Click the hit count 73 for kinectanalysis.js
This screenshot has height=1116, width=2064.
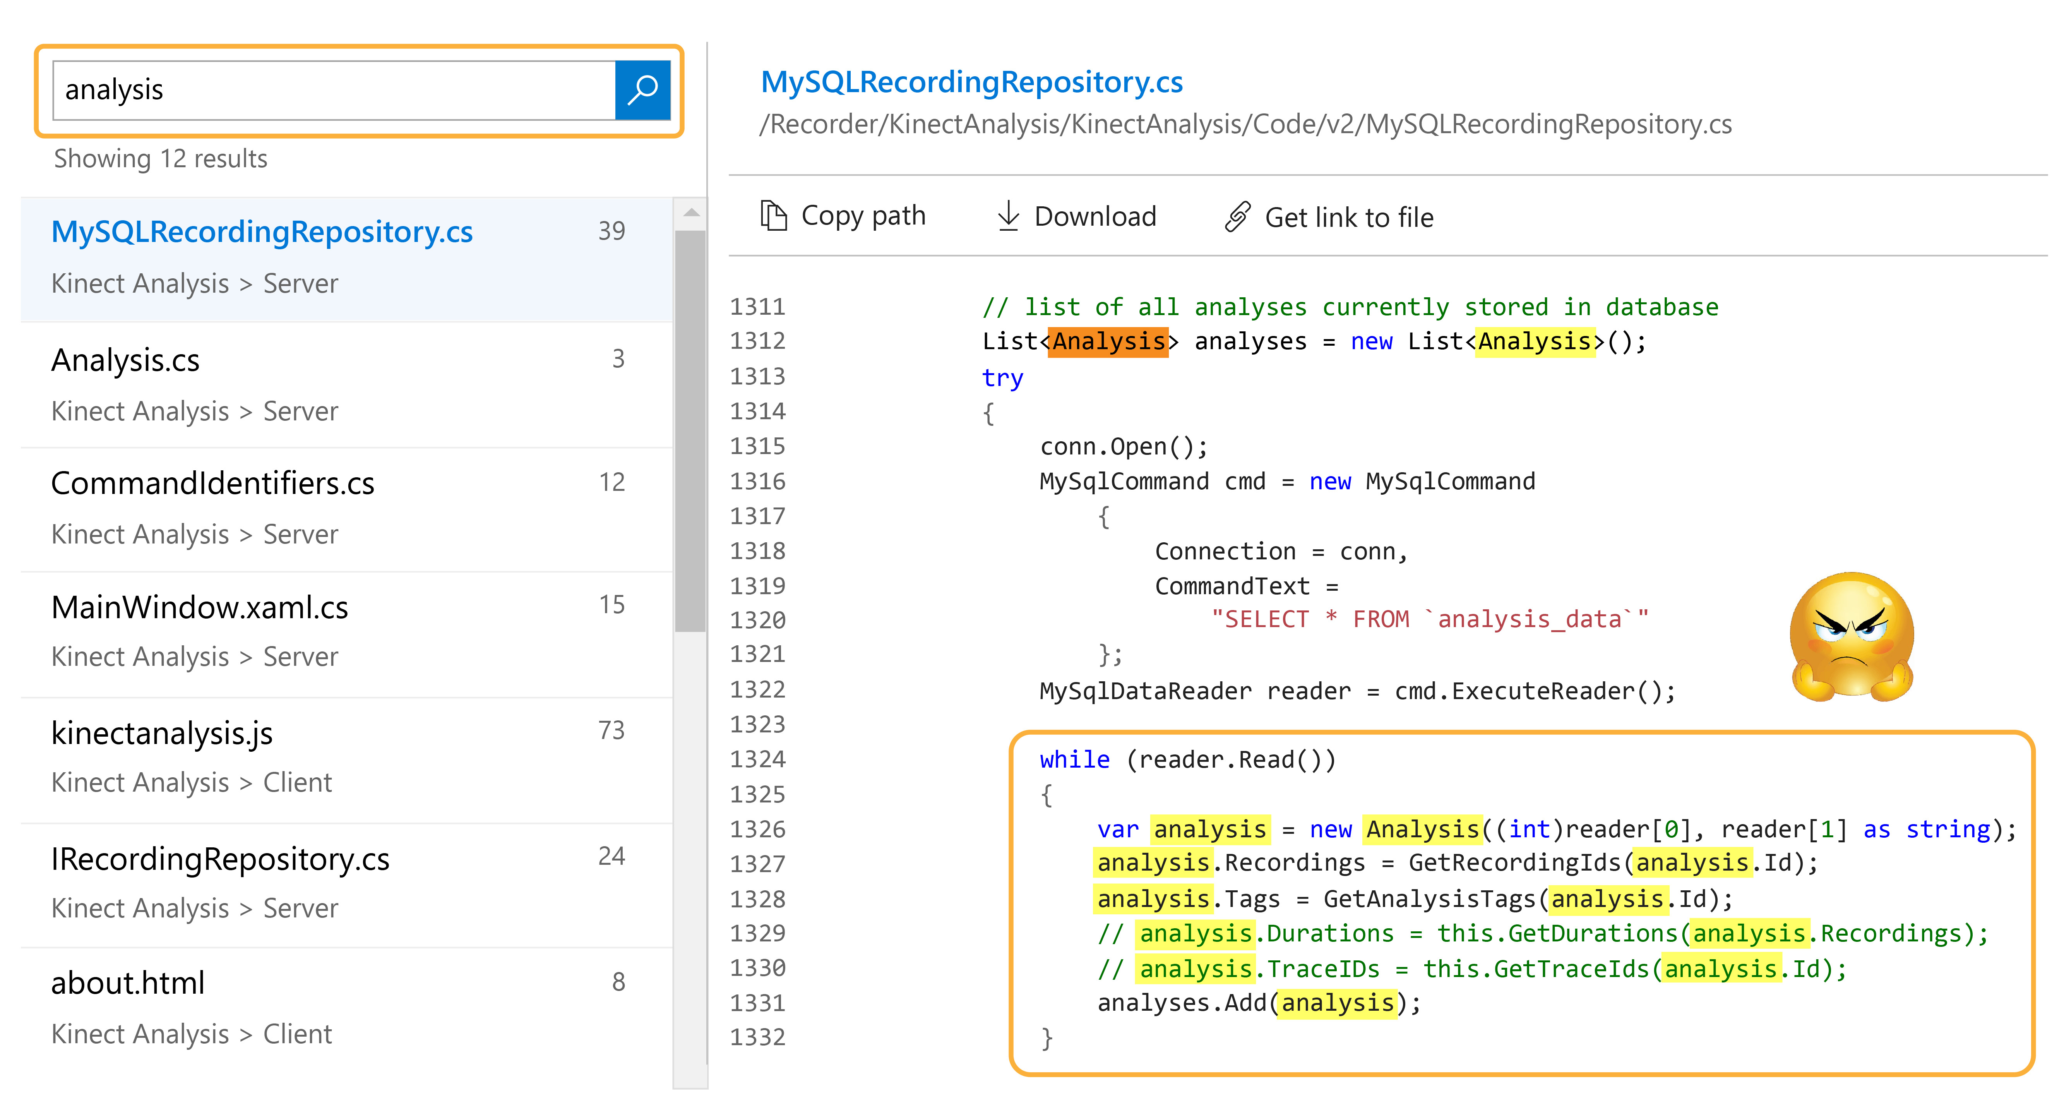tap(611, 731)
